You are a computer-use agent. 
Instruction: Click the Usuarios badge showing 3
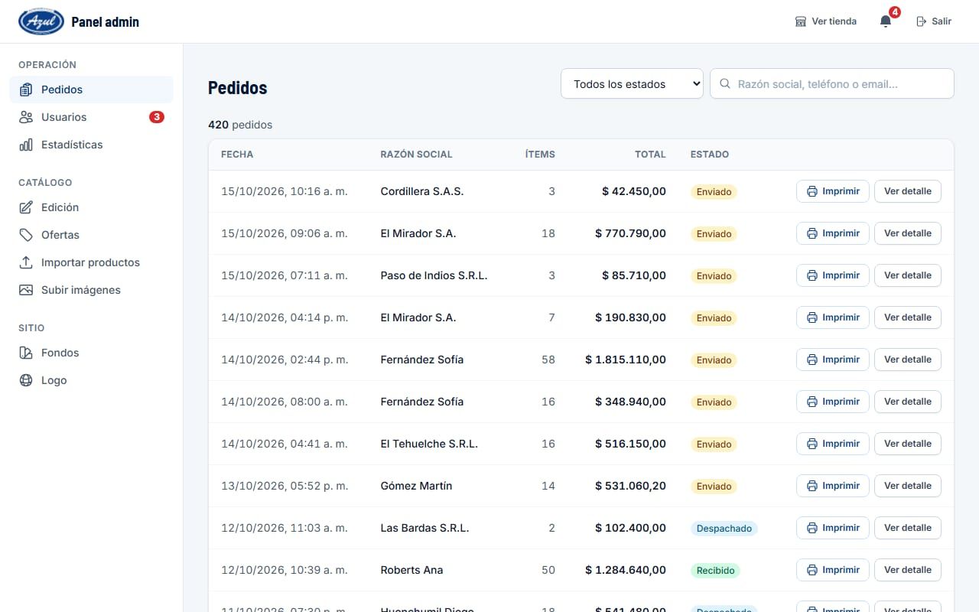157,117
